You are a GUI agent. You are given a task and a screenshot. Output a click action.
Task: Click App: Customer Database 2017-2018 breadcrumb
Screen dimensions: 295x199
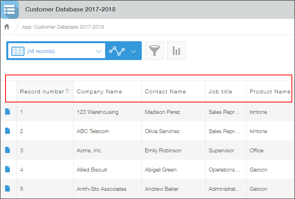point(63,27)
